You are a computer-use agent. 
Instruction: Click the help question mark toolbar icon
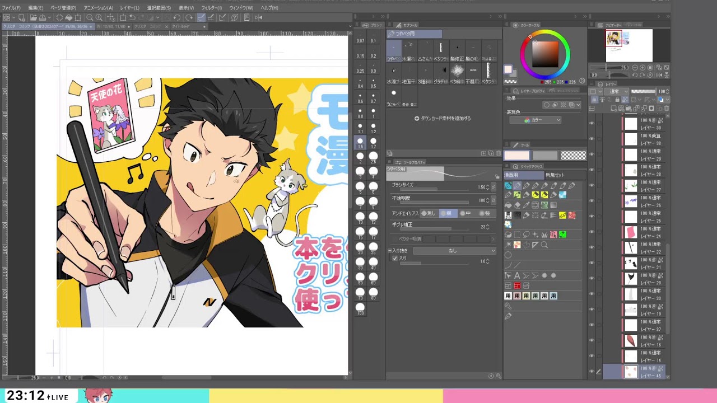(x=235, y=17)
